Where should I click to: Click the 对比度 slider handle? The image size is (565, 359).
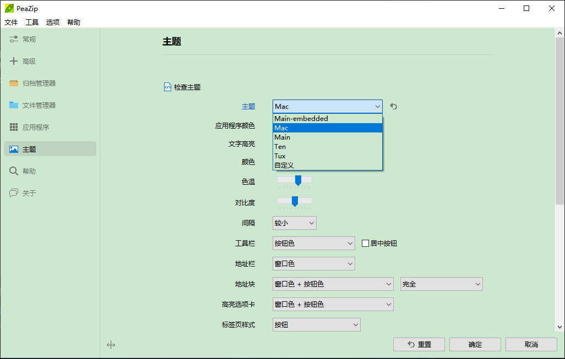pyautogui.click(x=295, y=201)
